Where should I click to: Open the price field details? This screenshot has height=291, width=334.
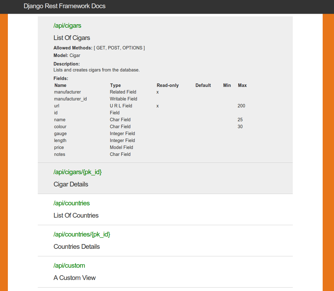pos(59,147)
